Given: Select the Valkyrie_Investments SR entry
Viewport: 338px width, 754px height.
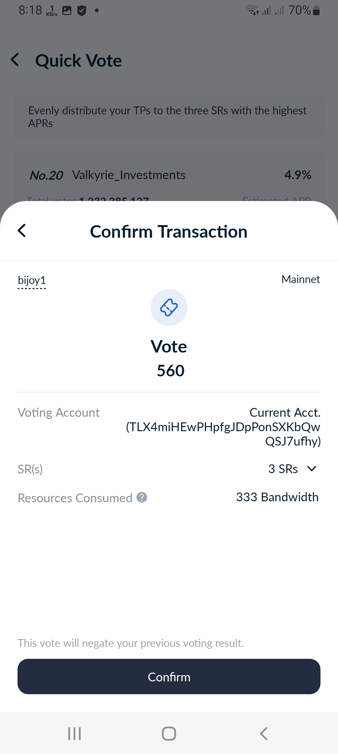Looking at the screenshot, I should tap(129, 175).
